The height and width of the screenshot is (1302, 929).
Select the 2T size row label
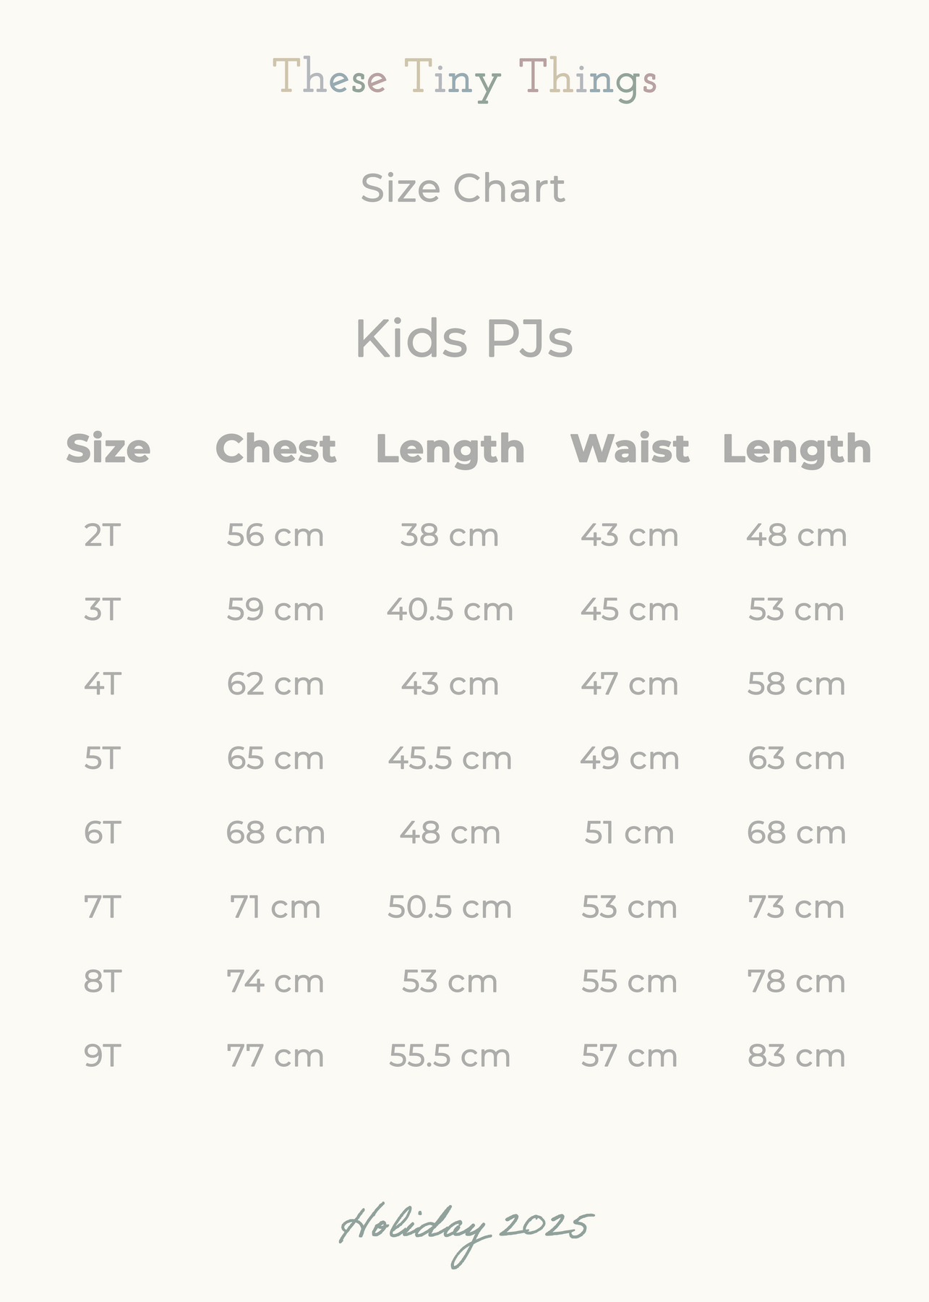pos(102,536)
